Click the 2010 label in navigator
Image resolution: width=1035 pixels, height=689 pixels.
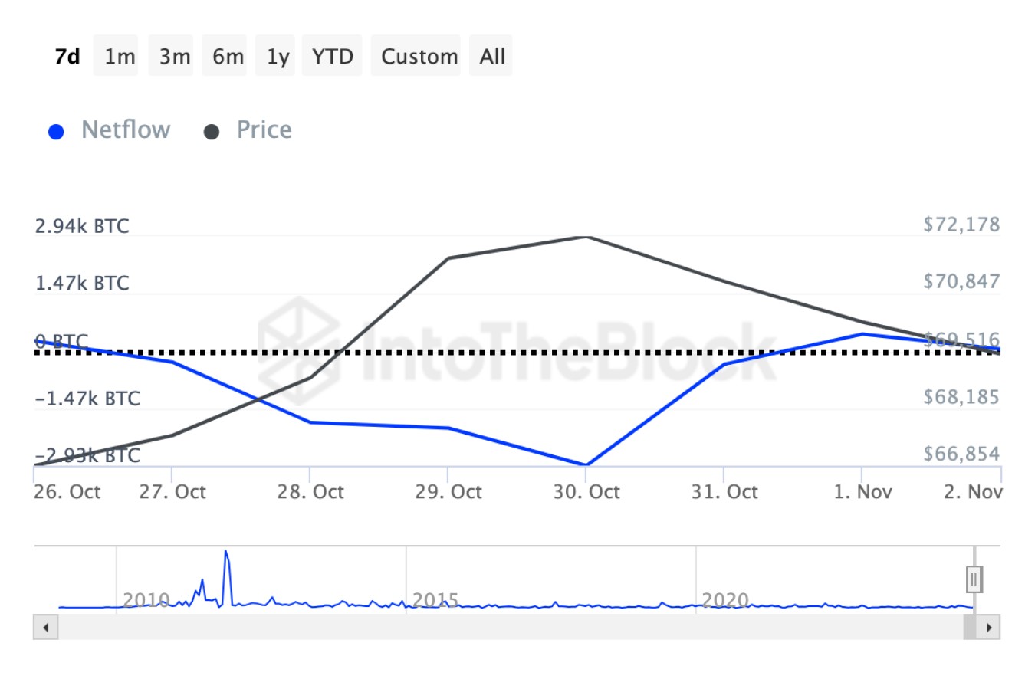click(146, 600)
